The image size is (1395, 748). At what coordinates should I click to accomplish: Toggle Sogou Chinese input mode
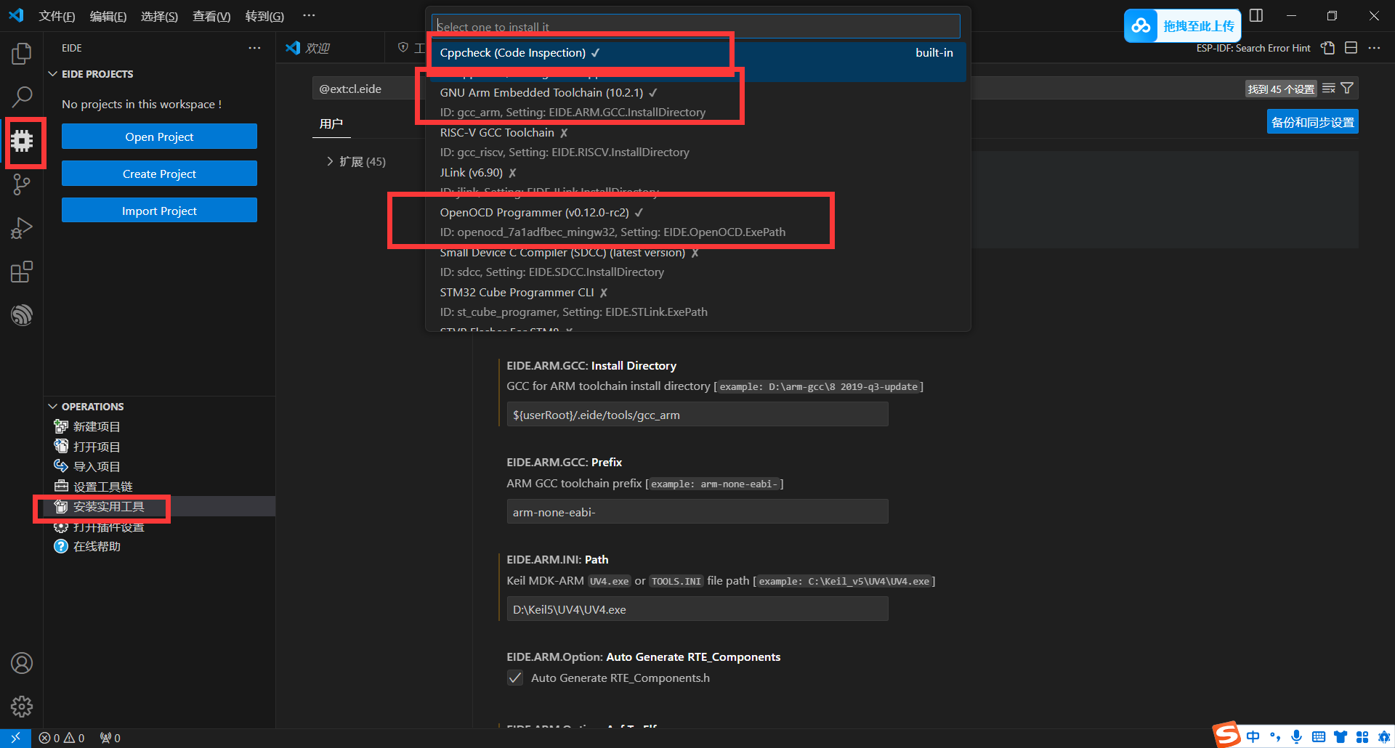(x=1253, y=737)
